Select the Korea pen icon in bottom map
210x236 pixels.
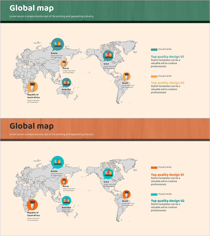64,181
